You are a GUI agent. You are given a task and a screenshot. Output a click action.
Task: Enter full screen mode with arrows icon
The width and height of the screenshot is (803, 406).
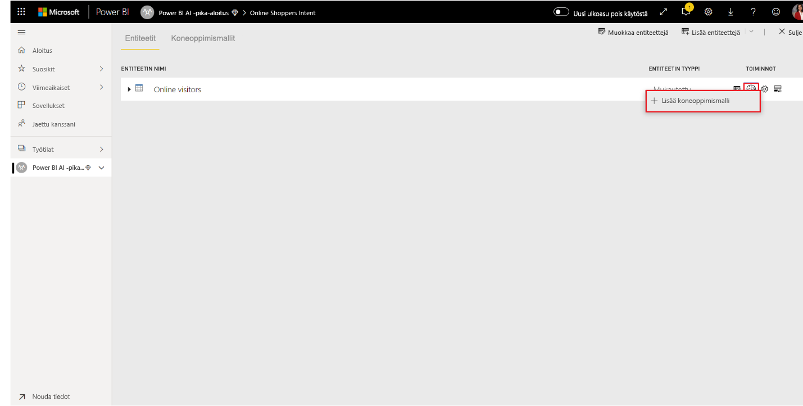tap(664, 12)
